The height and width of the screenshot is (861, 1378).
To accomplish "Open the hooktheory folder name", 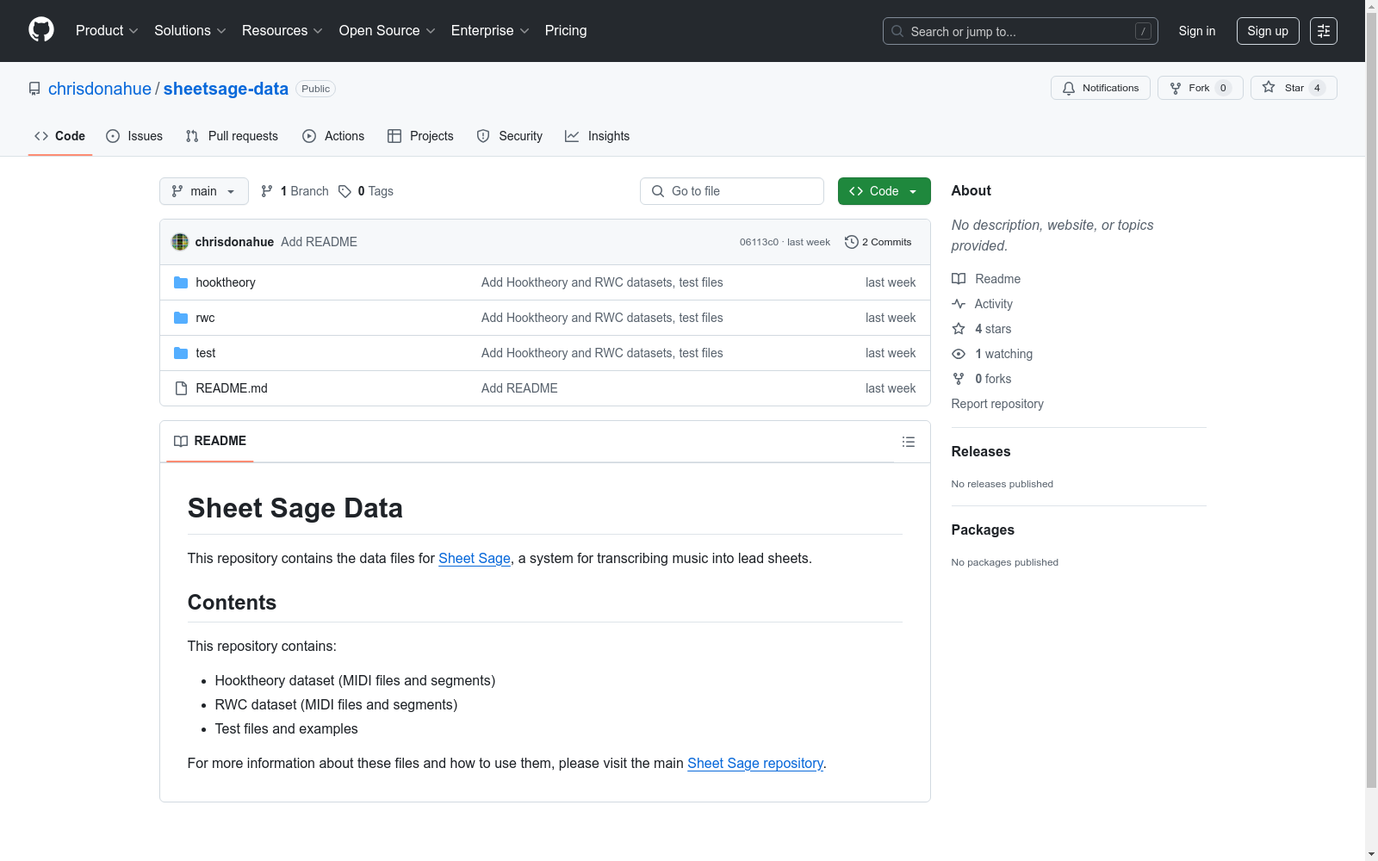I will 226,282.
